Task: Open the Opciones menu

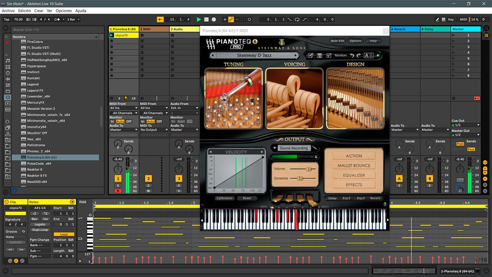Action: pos(64,11)
